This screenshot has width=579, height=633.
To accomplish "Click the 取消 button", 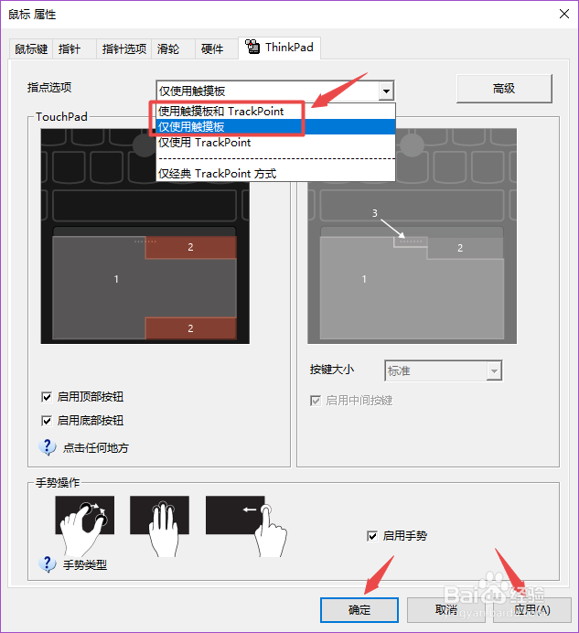I will 446,610.
